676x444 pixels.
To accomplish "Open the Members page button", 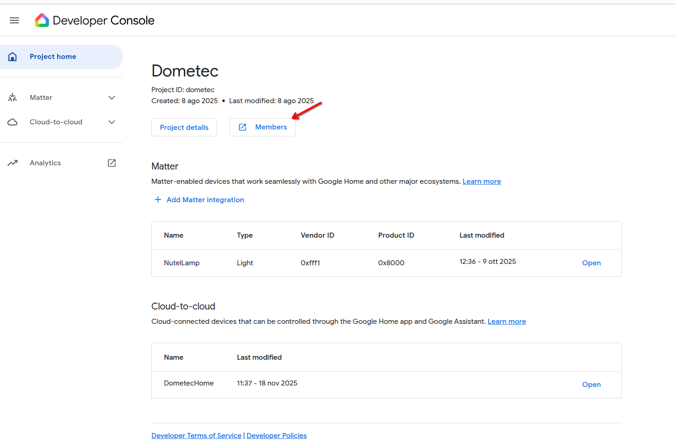I will tap(263, 128).
